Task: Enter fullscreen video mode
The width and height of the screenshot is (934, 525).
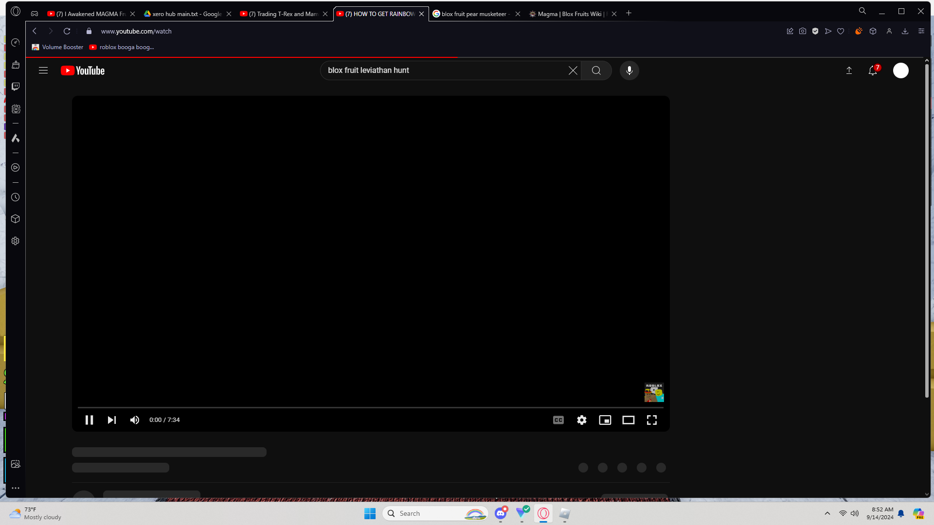Action: coord(652,420)
